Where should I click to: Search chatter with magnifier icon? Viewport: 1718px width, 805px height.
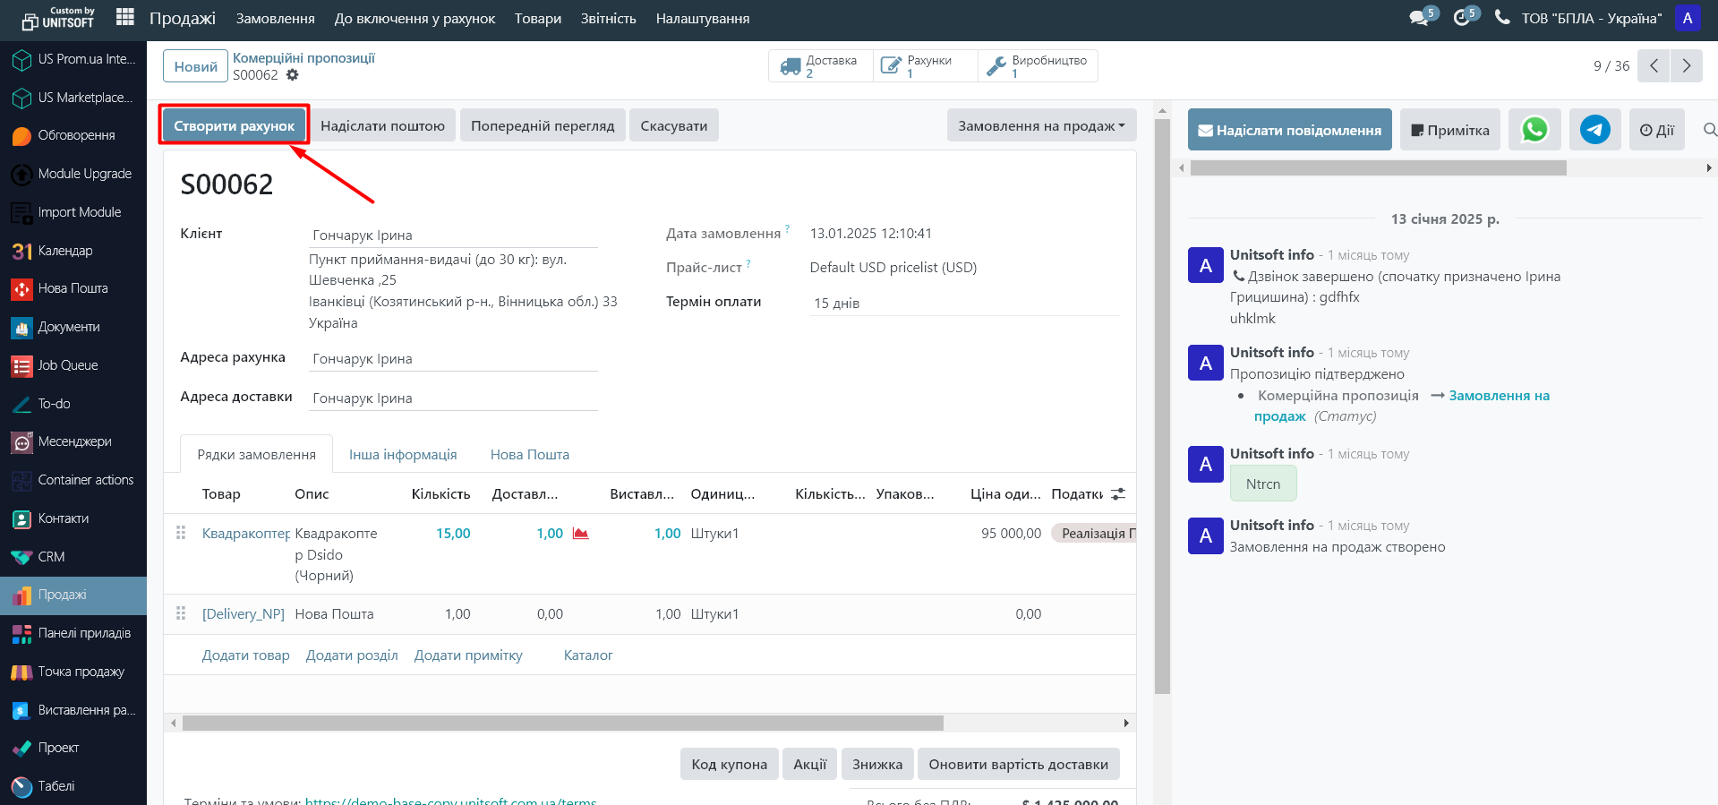[1709, 130]
